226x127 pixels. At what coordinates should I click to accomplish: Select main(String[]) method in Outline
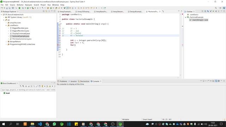pyautogui.click(x=199, y=20)
